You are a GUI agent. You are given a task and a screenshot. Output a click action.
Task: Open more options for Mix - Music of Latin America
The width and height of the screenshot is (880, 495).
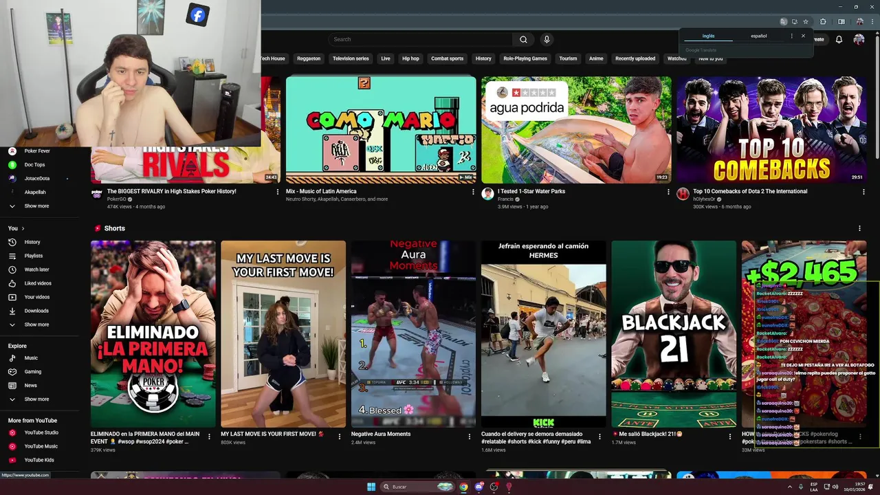(x=473, y=192)
